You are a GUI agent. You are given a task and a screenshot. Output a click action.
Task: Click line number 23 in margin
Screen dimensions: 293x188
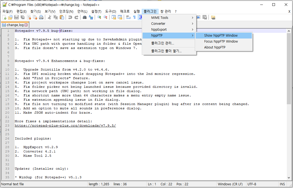[7, 126]
